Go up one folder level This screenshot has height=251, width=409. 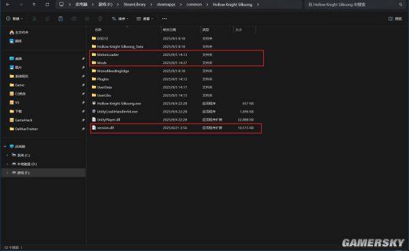pyautogui.click(x=34, y=5)
